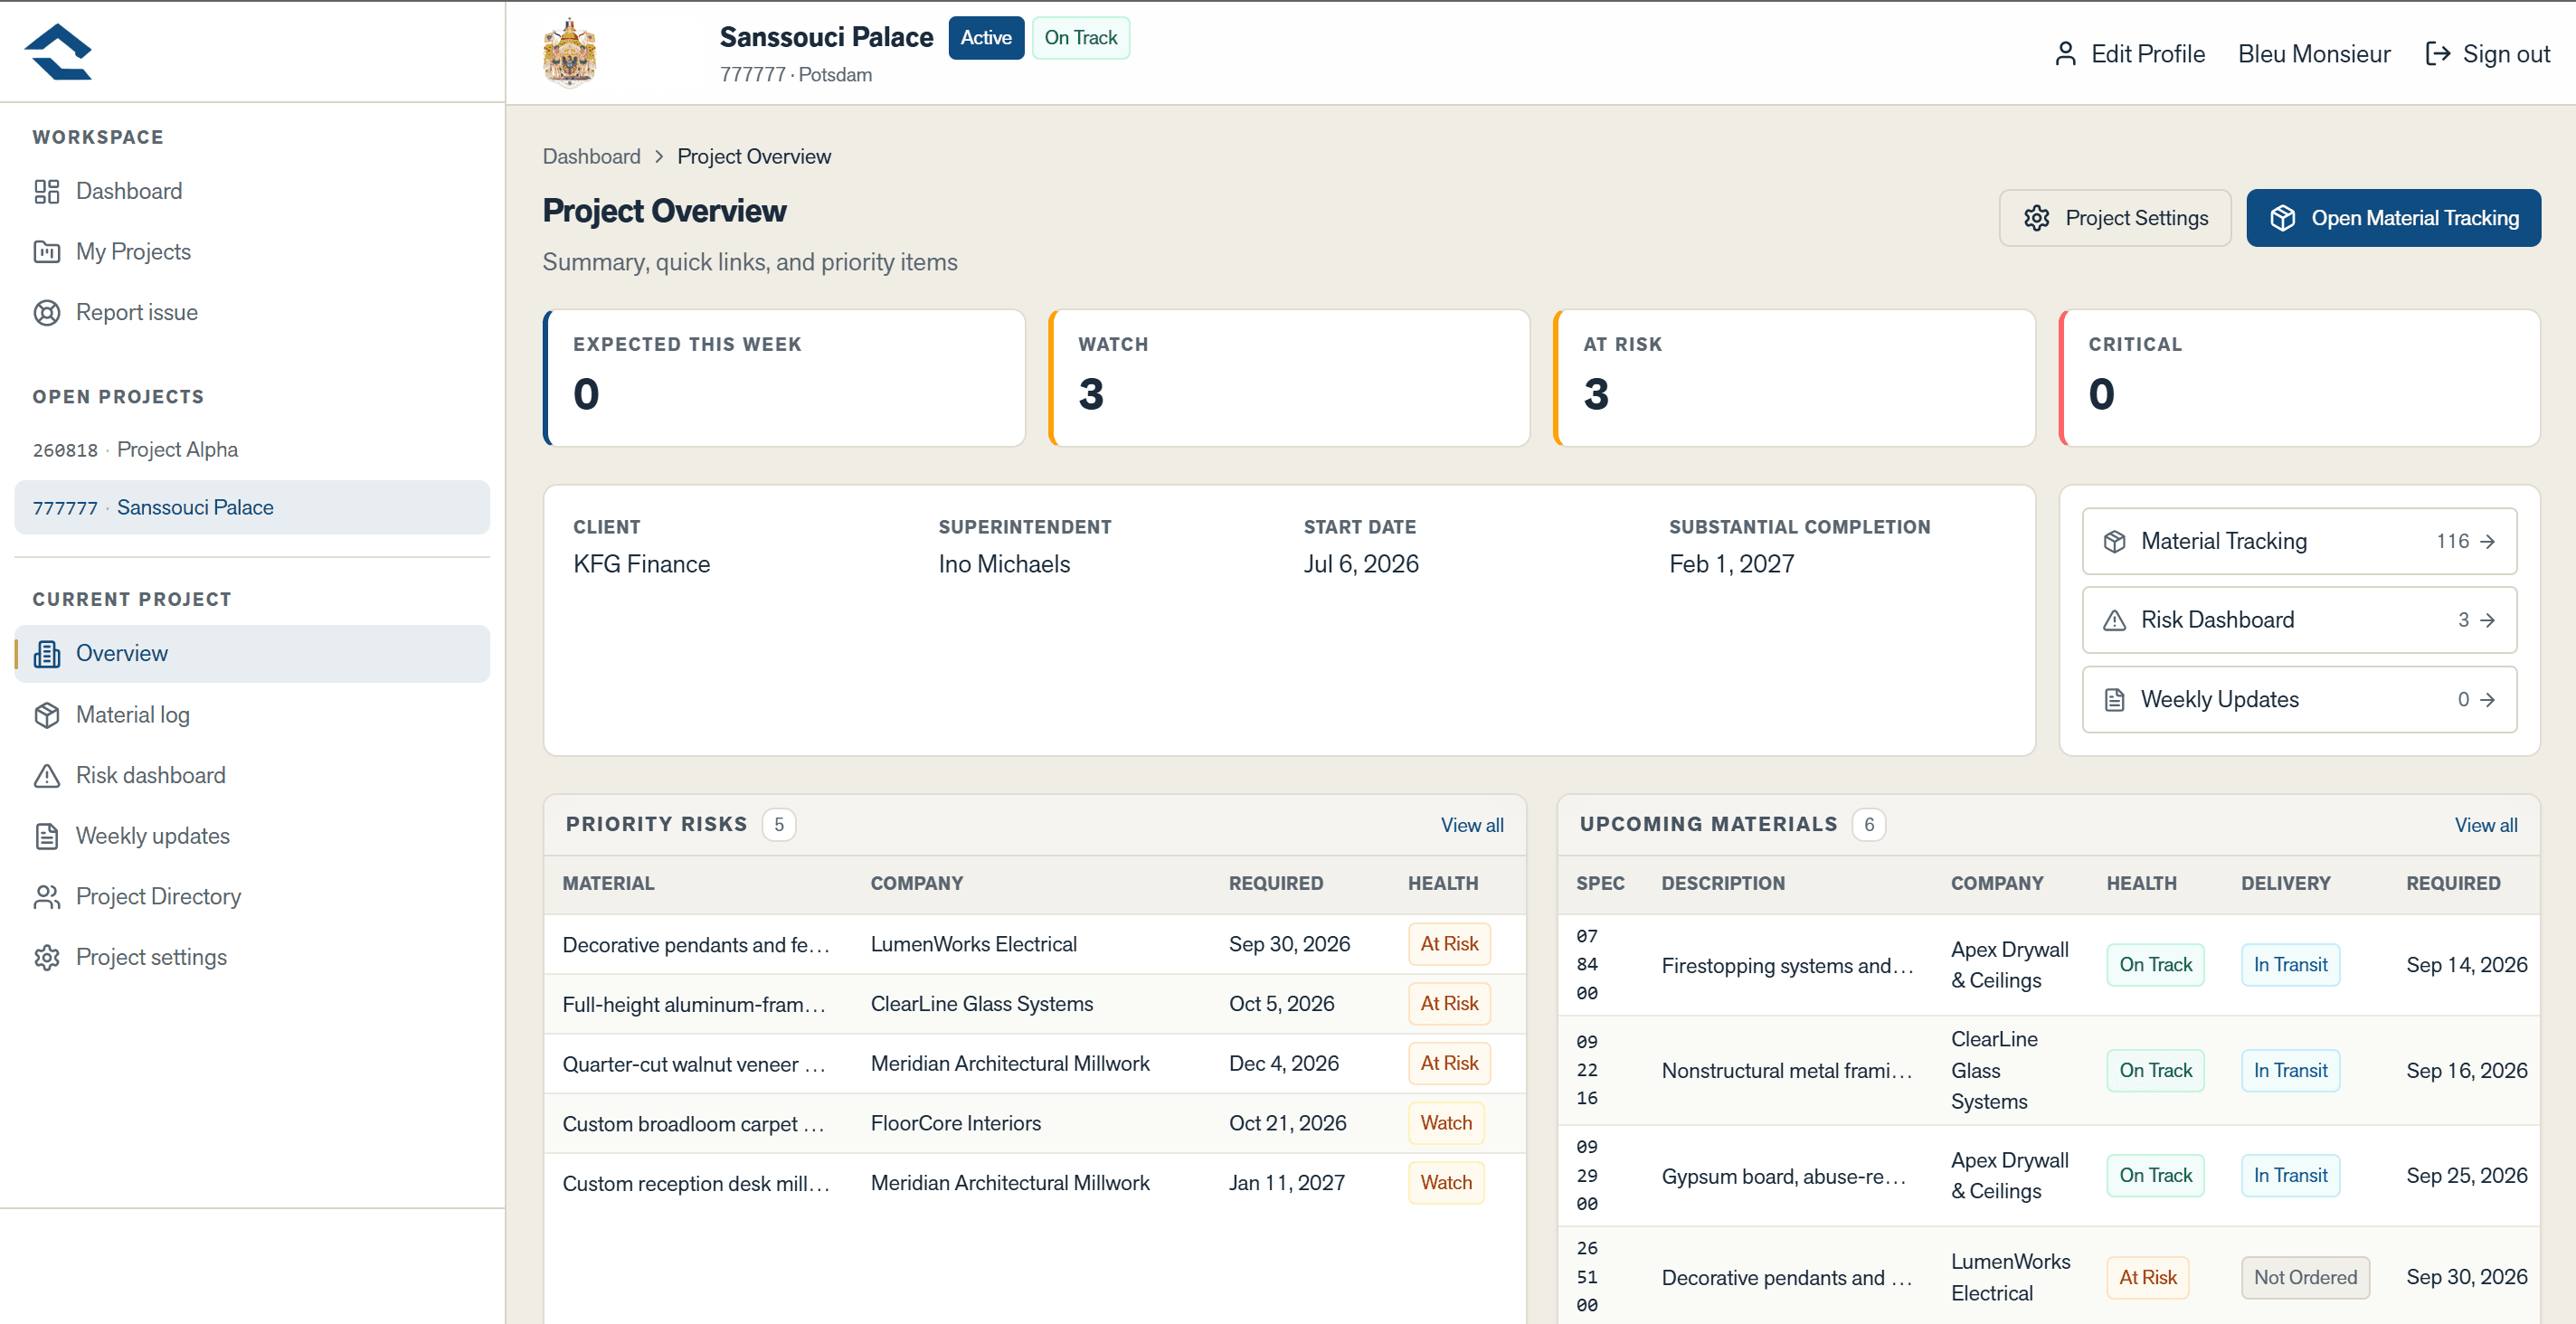Open Dashboard from the workspace menu
Viewport: 2576px width, 1324px height.
(252, 191)
